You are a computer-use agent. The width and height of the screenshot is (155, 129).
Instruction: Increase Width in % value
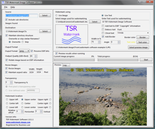(x=99, y=41)
